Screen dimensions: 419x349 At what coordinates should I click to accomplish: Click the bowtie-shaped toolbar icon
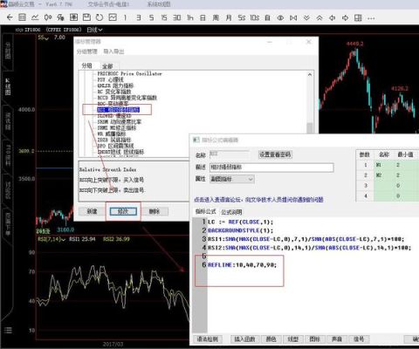point(293,17)
